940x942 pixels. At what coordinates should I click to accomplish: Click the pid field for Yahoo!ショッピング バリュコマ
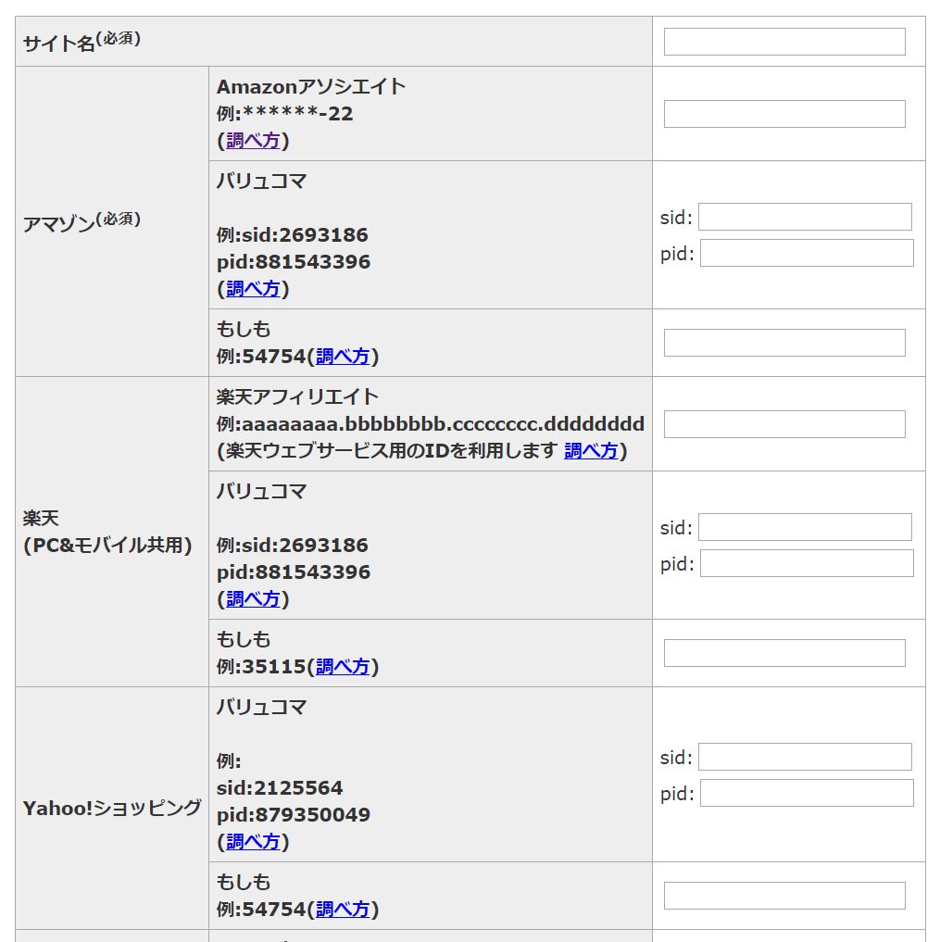[x=807, y=793]
